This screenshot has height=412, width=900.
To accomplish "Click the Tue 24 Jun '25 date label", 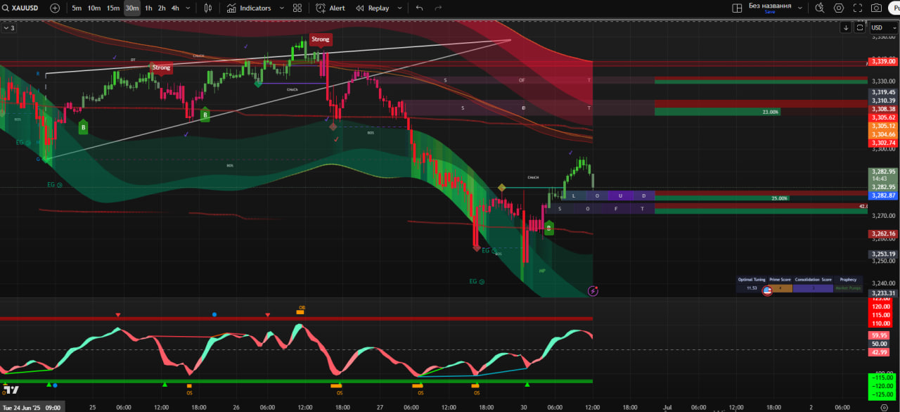I will (32, 407).
